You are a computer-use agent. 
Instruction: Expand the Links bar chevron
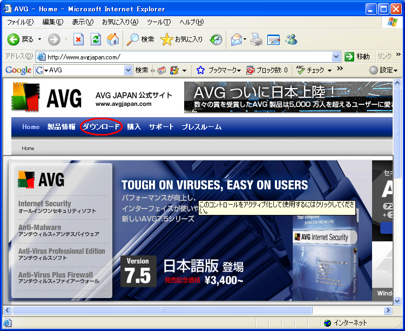point(398,54)
